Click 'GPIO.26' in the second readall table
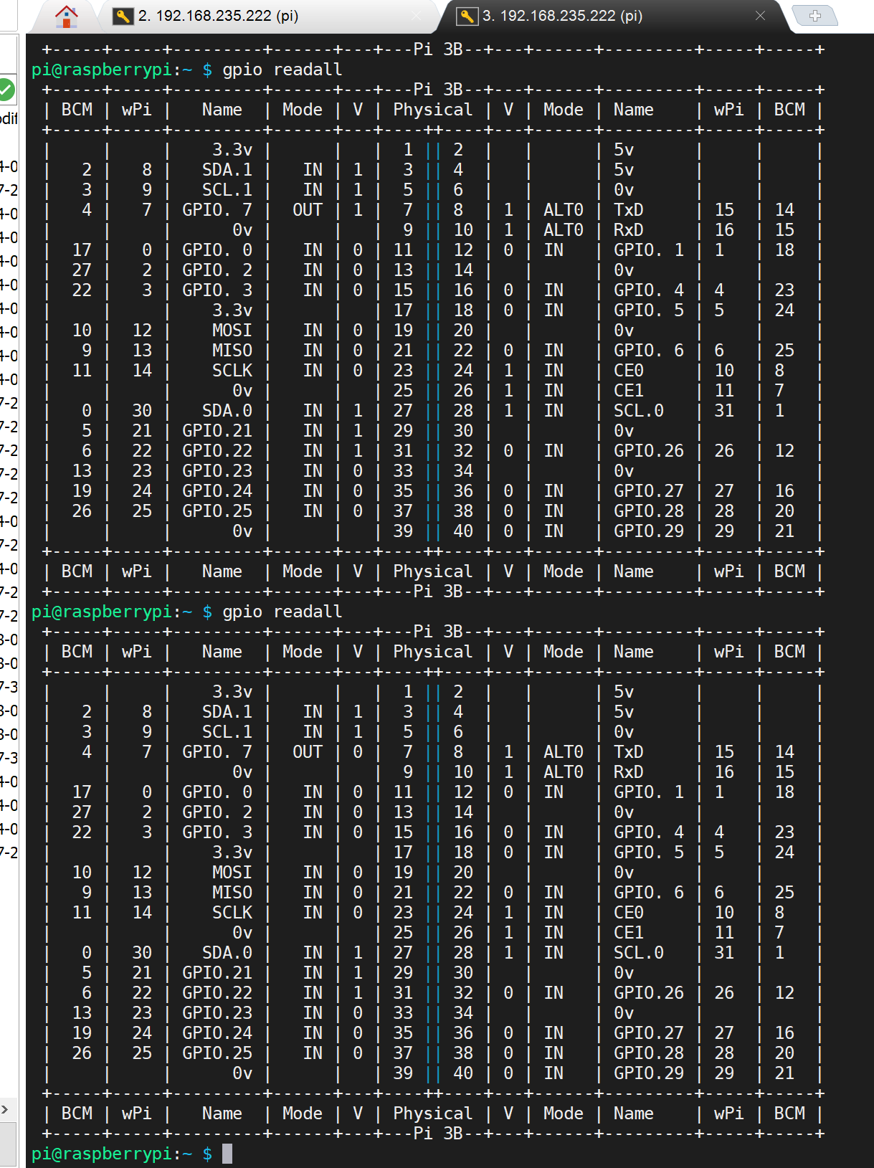874x1168 pixels. tap(649, 993)
